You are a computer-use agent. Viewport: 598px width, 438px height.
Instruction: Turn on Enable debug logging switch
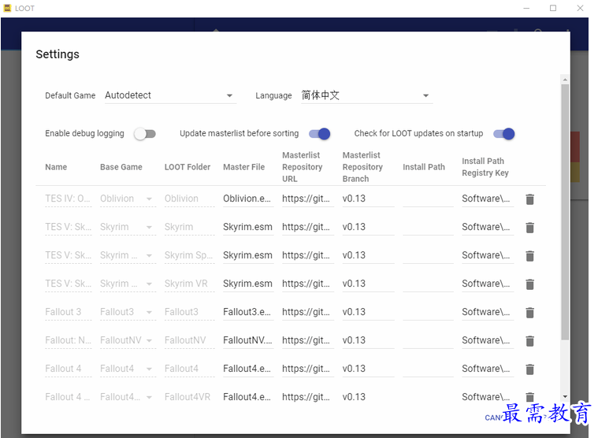pyautogui.click(x=144, y=134)
